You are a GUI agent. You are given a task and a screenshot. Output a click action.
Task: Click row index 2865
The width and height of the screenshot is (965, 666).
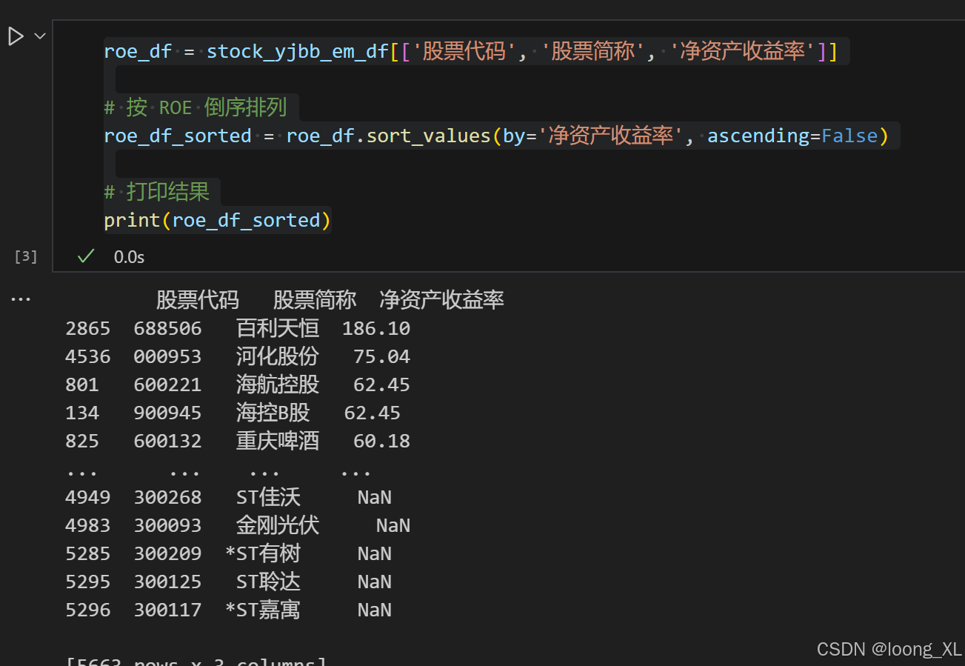point(88,328)
